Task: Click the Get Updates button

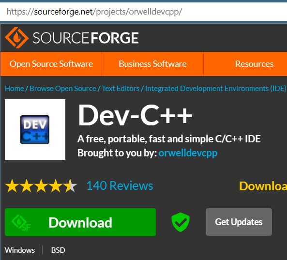Action: click(239, 222)
